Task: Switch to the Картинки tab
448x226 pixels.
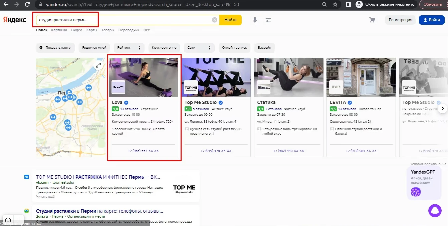Action: (x=59, y=30)
